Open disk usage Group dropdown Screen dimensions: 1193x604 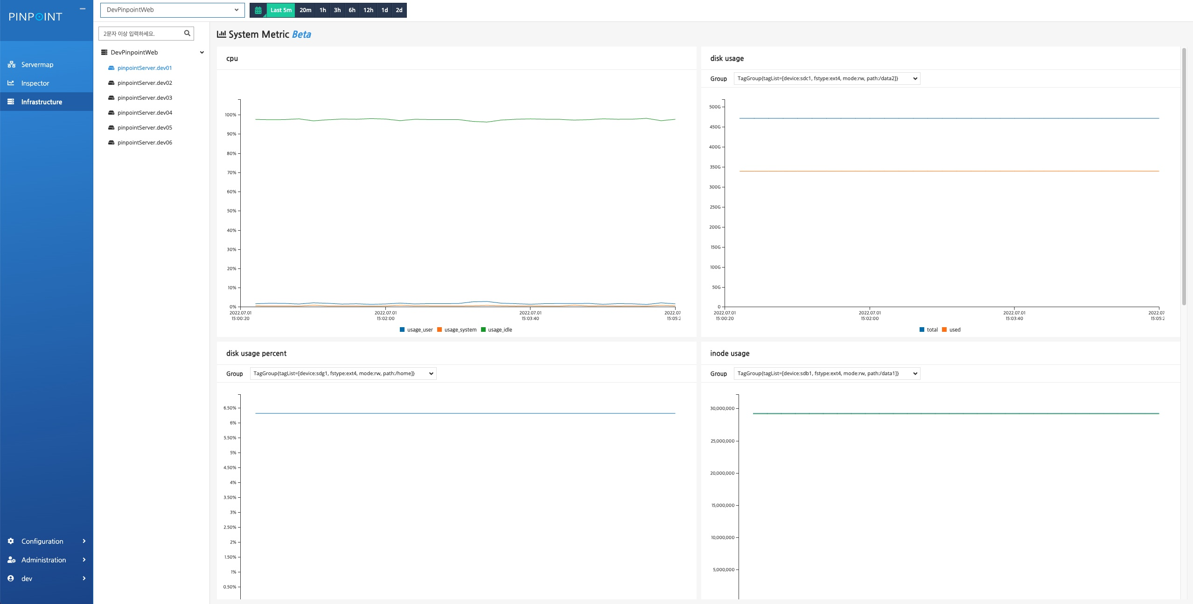point(826,78)
